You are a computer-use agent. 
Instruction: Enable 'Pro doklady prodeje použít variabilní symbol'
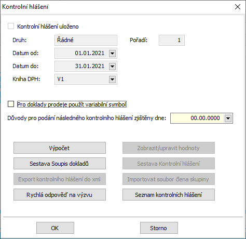coord(11,104)
